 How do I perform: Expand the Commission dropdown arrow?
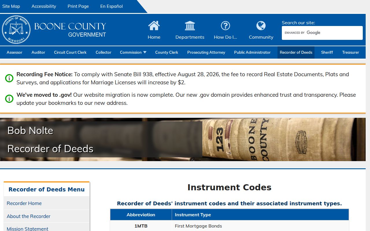point(145,52)
